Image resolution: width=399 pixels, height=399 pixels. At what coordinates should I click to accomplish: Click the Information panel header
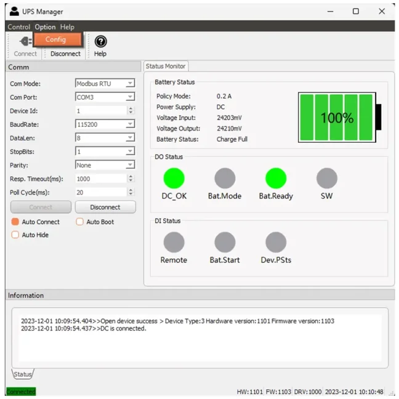199,295
